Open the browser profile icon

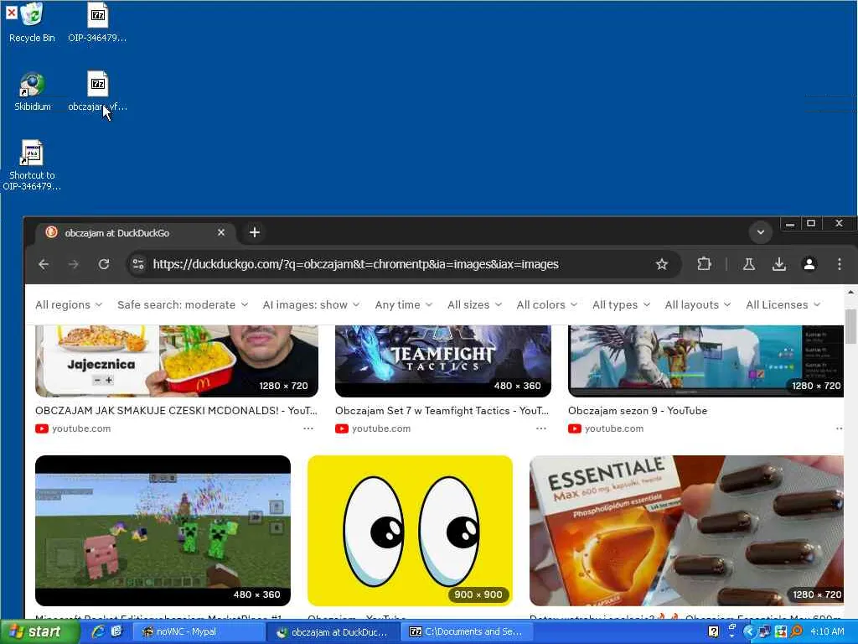pos(809,264)
